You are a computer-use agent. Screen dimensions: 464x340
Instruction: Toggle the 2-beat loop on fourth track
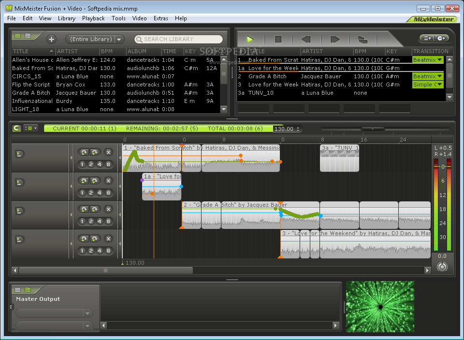click(x=91, y=251)
